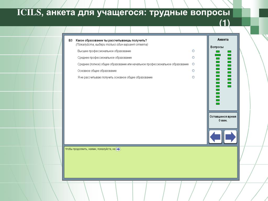Go to the next question with right arrow
268x201 pixels.
click(230, 137)
